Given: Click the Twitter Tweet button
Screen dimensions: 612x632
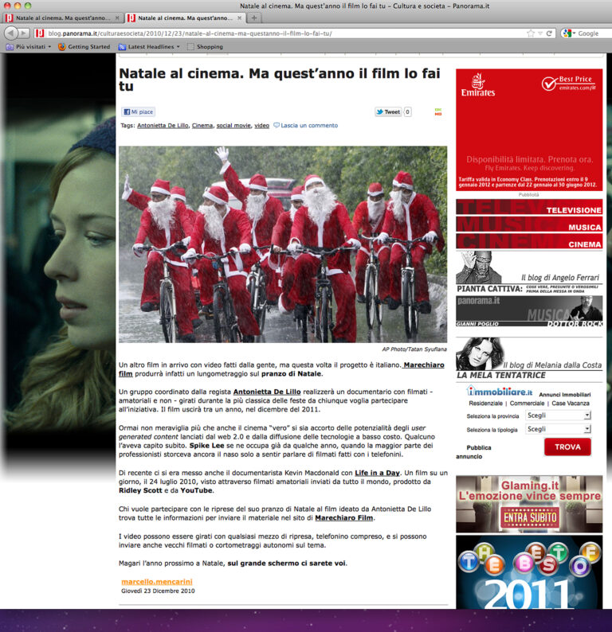Looking at the screenshot, I should [388, 112].
